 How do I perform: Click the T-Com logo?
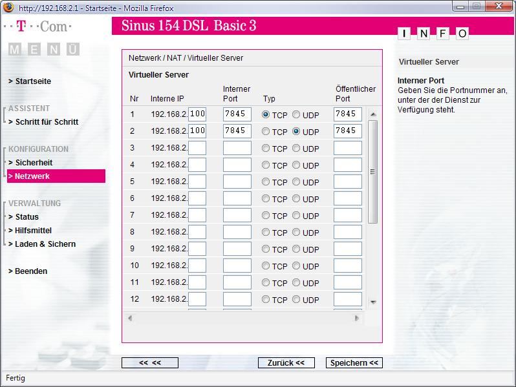click(38, 26)
